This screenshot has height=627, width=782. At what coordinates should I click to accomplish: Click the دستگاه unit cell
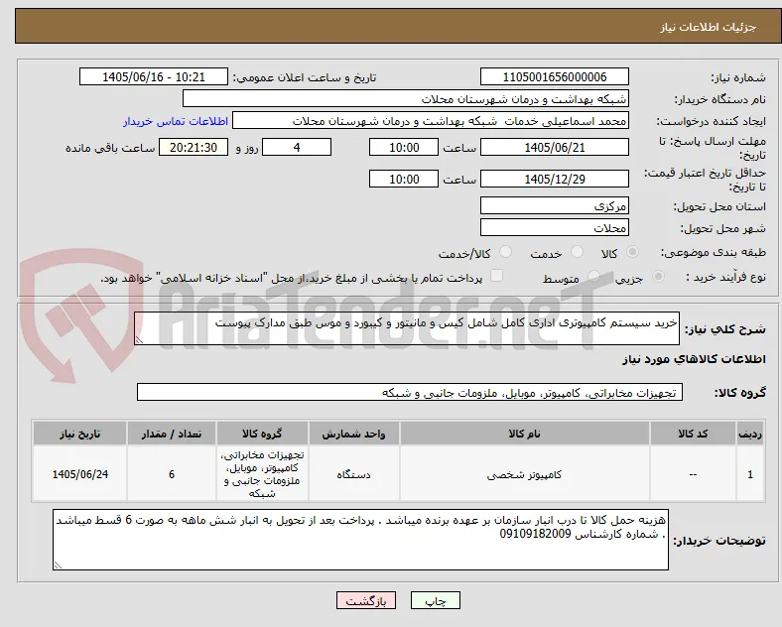[353, 474]
